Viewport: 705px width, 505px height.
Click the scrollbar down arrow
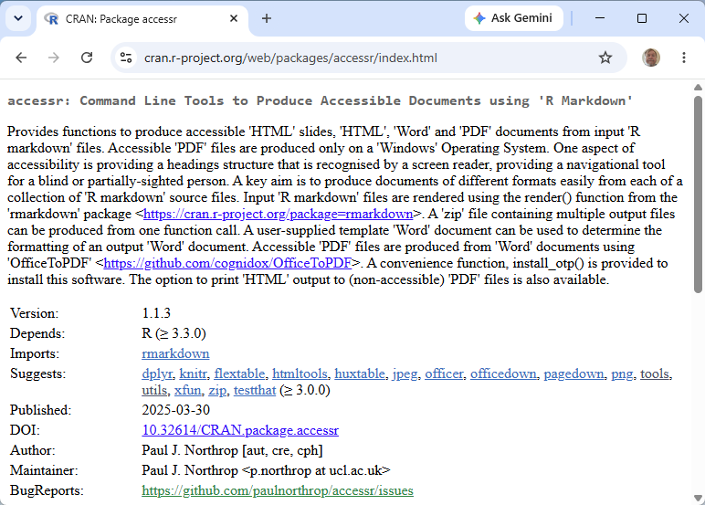tap(698, 499)
